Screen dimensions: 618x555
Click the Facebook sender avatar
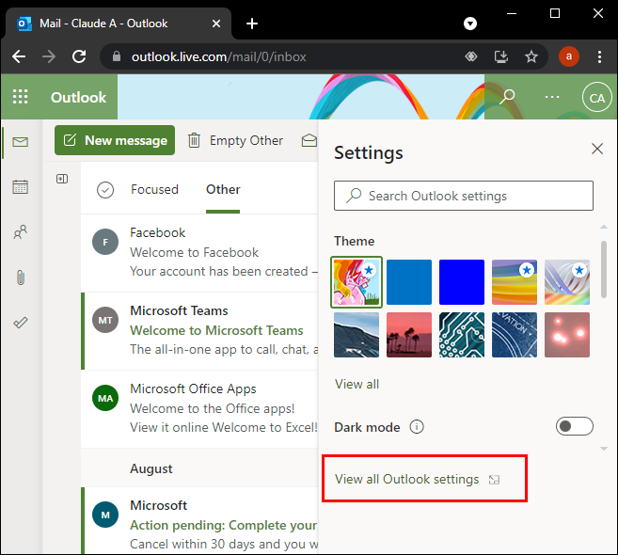pos(105,242)
